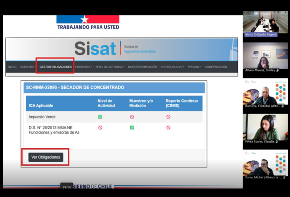Open GESTOR OBLIGACIONES in navigation bar

[x=56, y=67]
